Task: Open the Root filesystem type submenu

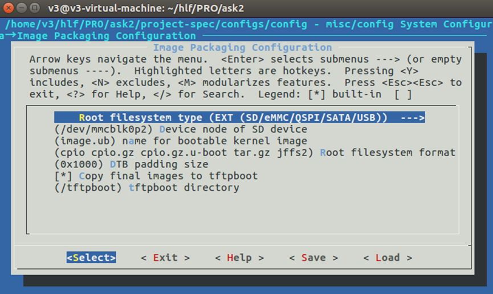Action: tap(239, 117)
